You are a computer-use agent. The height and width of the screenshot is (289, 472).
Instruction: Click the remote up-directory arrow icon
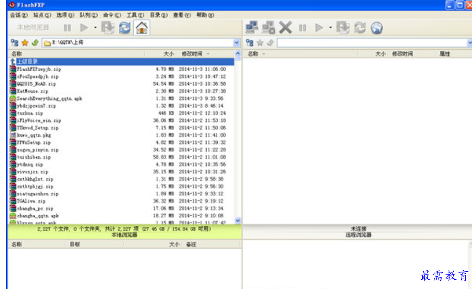point(270,43)
